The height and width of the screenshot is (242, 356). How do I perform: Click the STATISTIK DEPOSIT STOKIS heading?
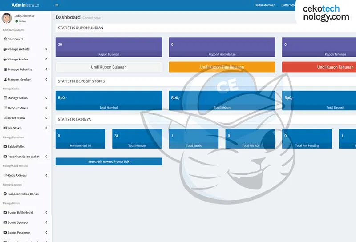click(81, 81)
